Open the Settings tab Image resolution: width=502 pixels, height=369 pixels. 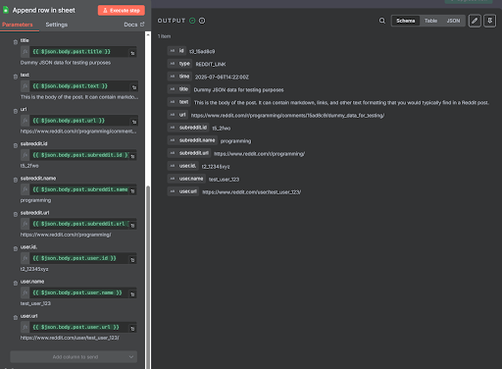[57, 25]
